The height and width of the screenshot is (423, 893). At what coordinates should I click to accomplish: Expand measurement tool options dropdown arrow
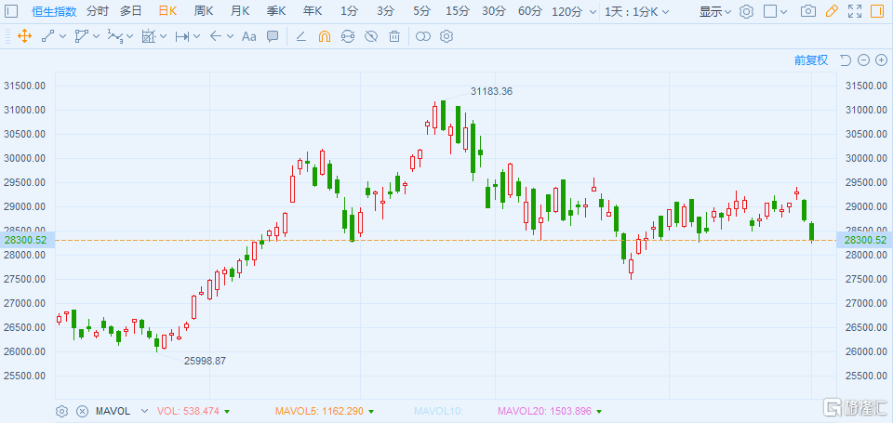(164, 36)
